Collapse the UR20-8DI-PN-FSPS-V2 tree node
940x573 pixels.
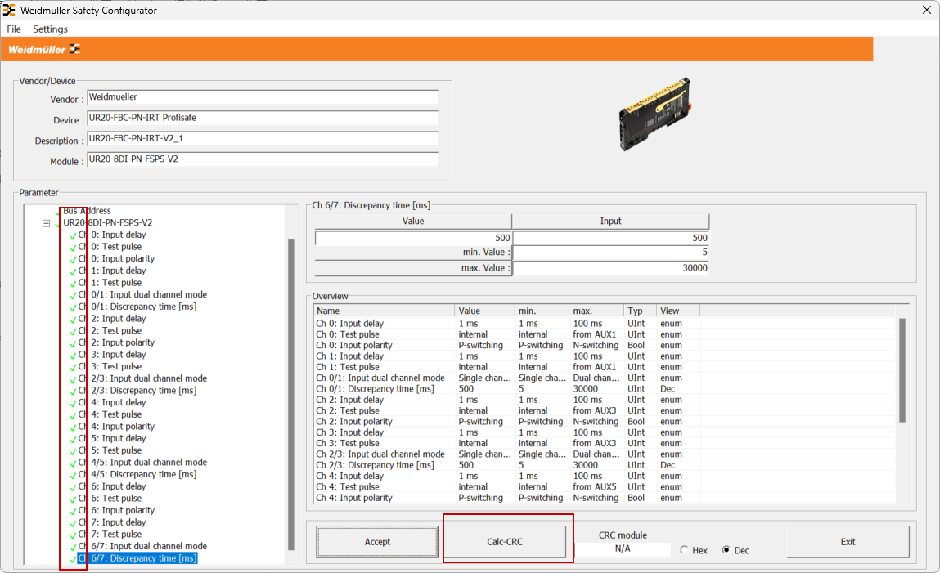[46, 223]
